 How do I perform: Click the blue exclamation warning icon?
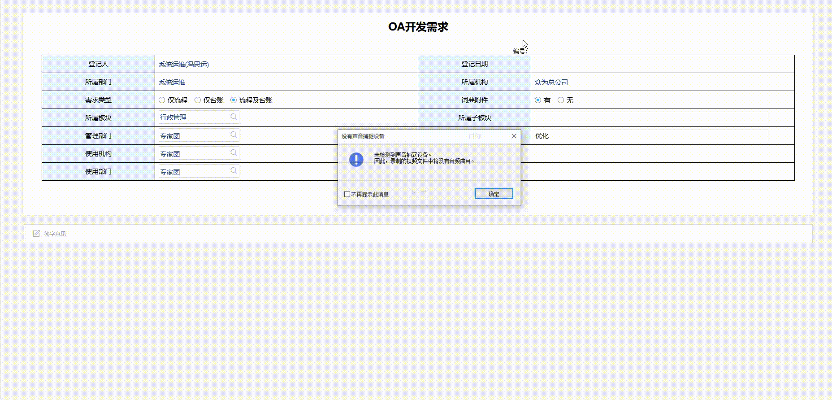(x=356, y=159)
